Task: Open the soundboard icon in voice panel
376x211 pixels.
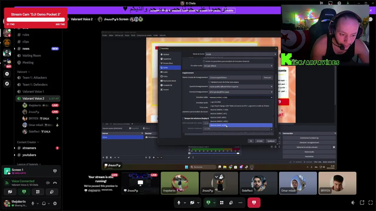Action: pos(52,192)
